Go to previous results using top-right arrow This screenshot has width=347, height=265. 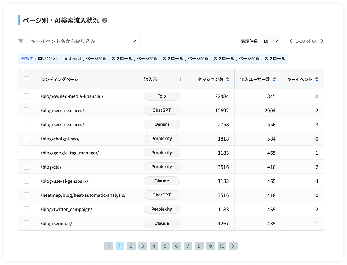(x=291, y=41)
